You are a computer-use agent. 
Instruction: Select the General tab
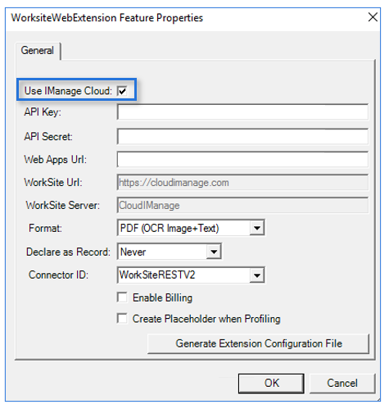[x=38, y=51]
